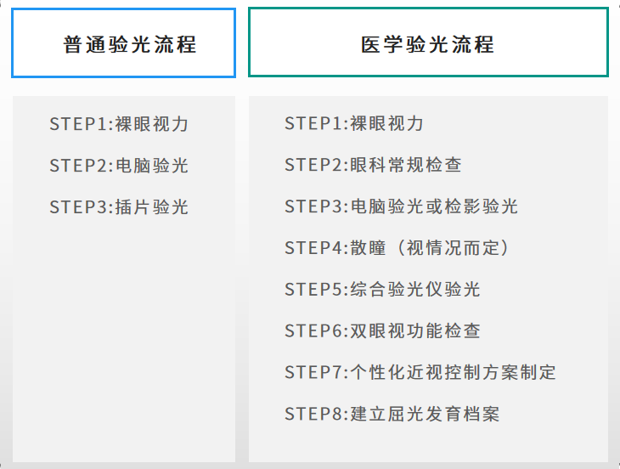Click the 散瞳 text in STEP4
This screenshot has height=469, width=620.
coord(368,248)
